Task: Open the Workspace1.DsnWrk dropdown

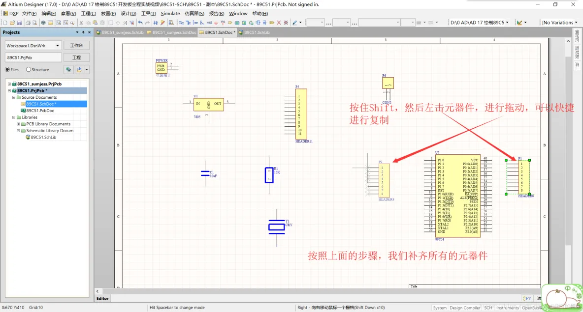Action: click(x=57, y=46)
